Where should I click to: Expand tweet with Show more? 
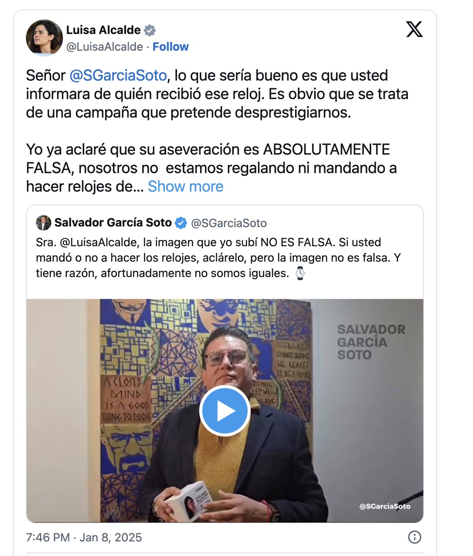pyautogui.click(x=185, y=186)
